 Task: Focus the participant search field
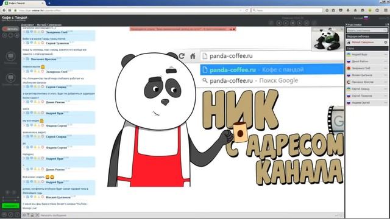[x=367, y=30]
